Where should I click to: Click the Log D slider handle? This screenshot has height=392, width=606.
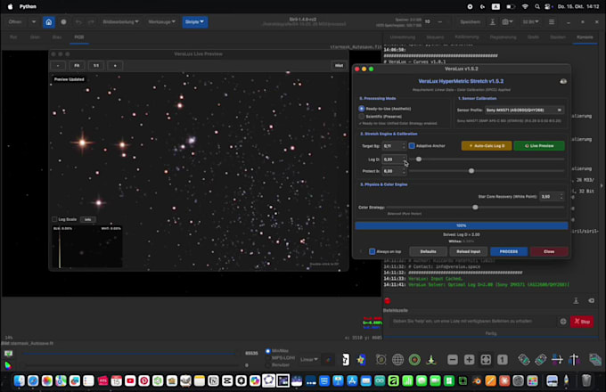419,159
